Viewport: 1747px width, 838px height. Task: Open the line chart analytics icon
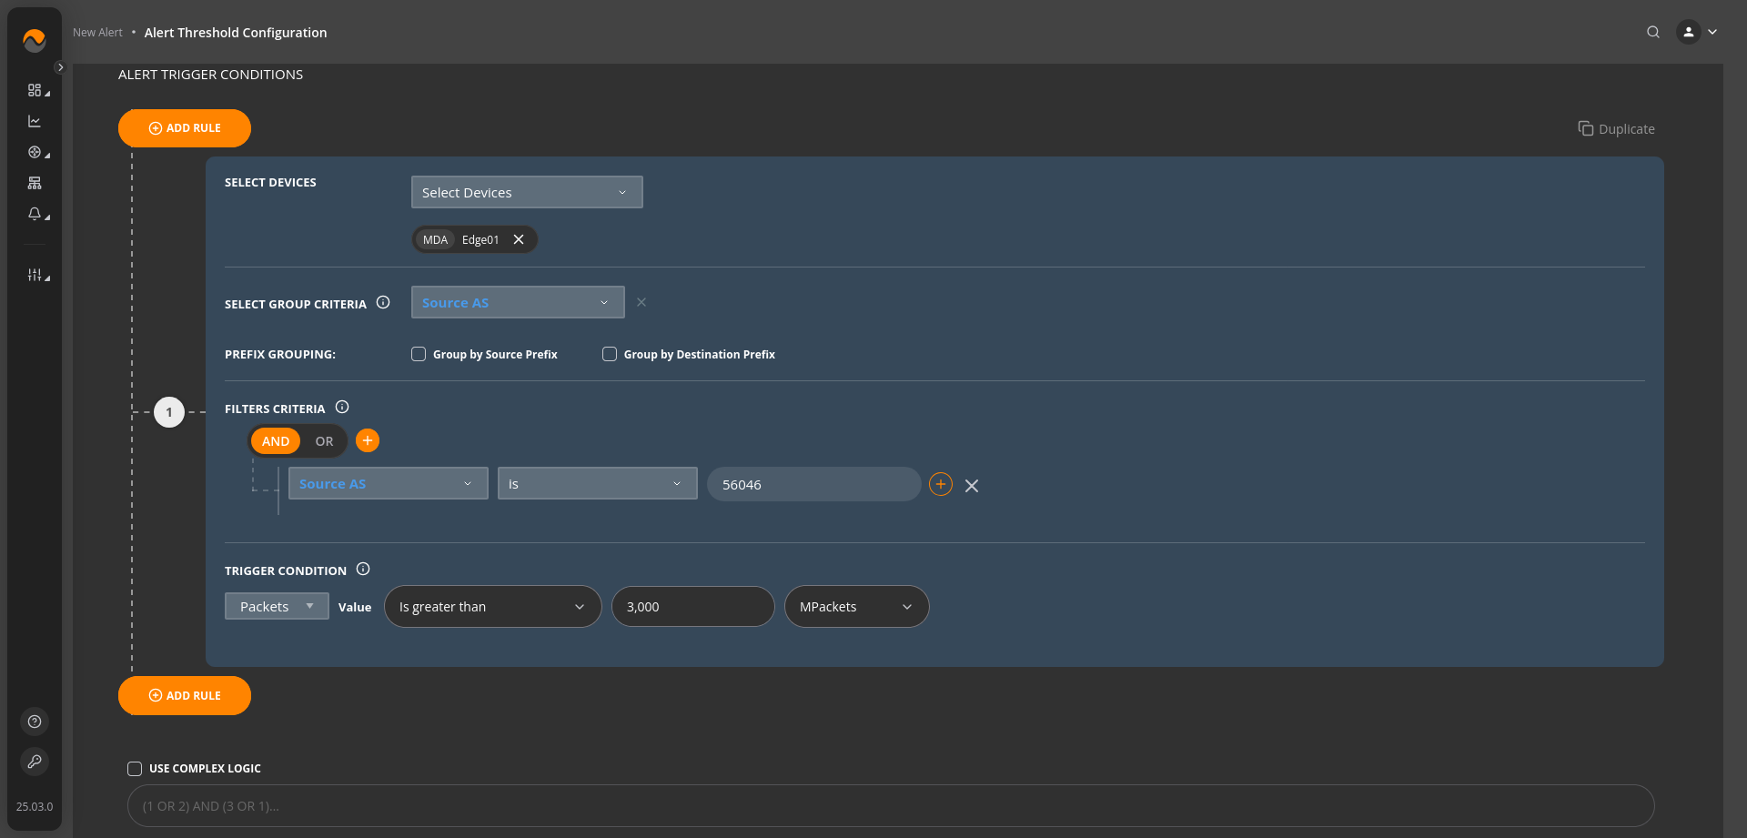pos(35,121)
